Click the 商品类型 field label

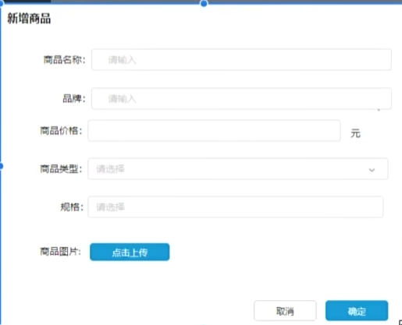tap(61, 169)
